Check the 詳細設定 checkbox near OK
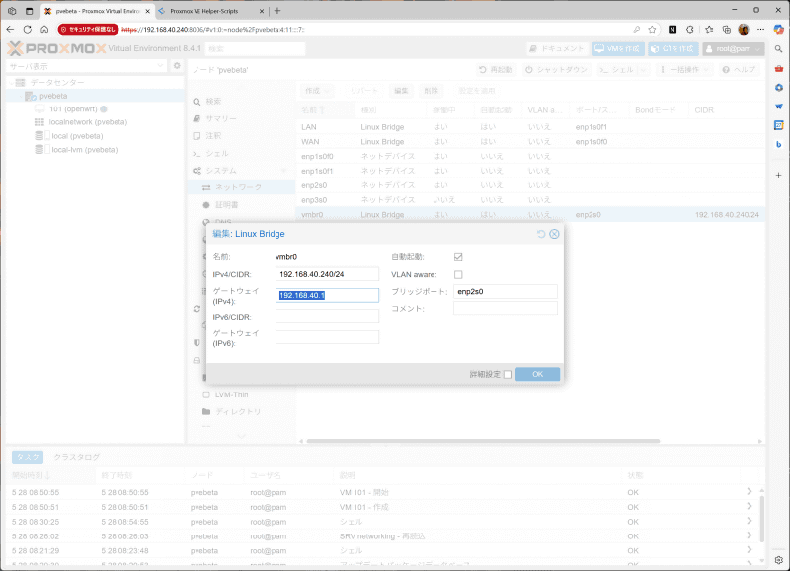This screenshot has width=790, height=571. [x=509, y=374]
